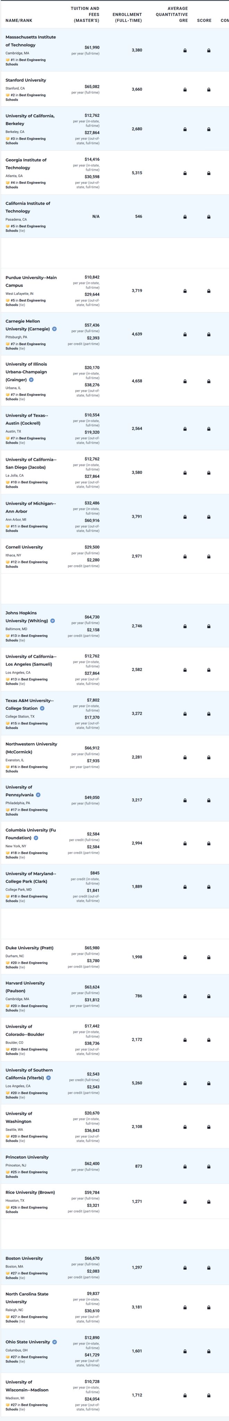The height and width of the screenshot is (1421, 229).
Task: Click the Score lock icon for Princeton University
Action: 209,1167
